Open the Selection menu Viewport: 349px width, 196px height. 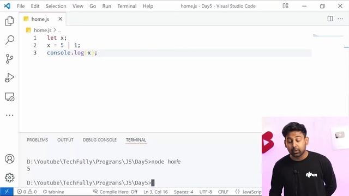[x=56, y=6]
